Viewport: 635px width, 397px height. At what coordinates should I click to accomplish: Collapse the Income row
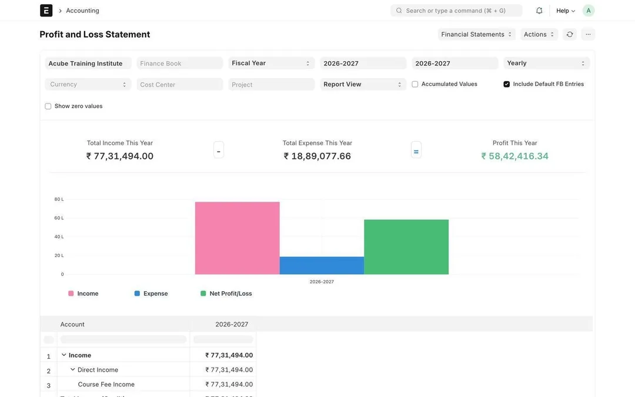click(63, 355)
